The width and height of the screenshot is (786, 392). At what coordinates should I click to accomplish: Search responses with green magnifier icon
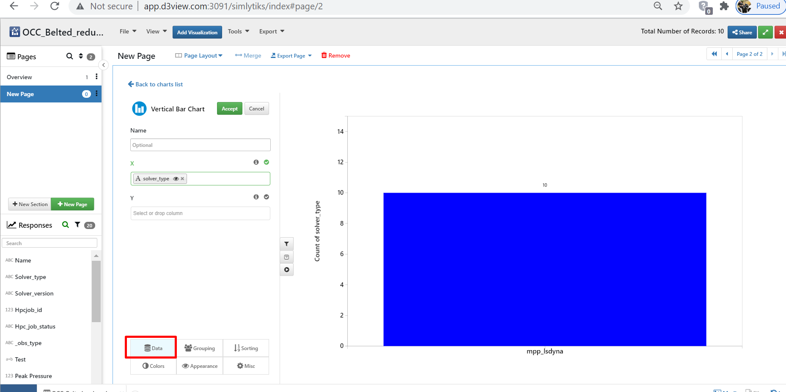tap(66, 225)
